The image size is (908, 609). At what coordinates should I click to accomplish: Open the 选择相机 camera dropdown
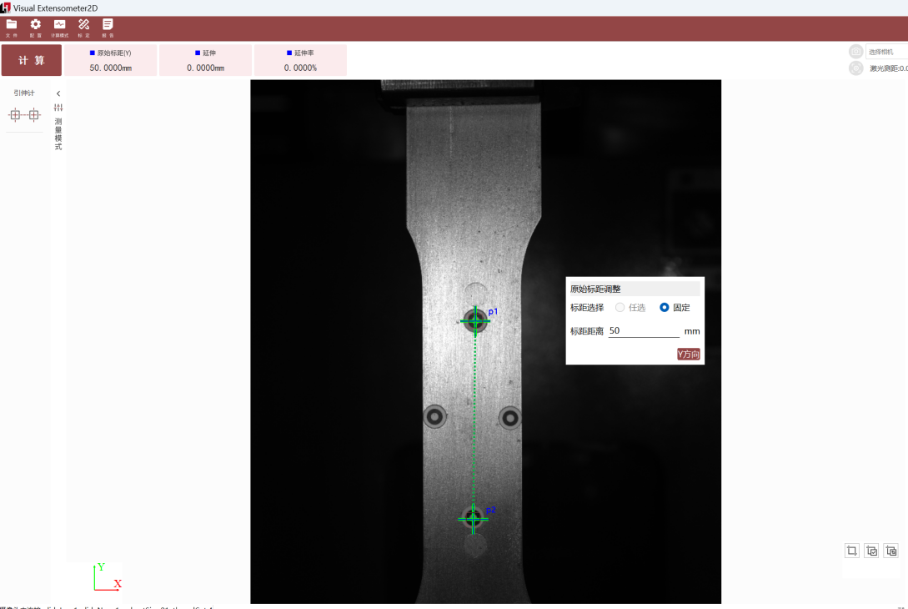point(885,52)
